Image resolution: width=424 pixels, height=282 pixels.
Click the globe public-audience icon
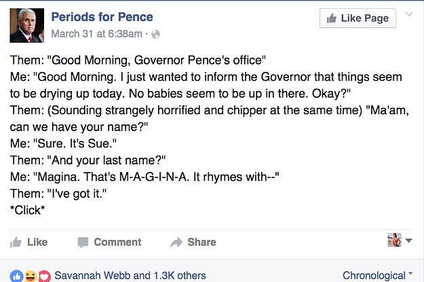[x=155, y=35]
